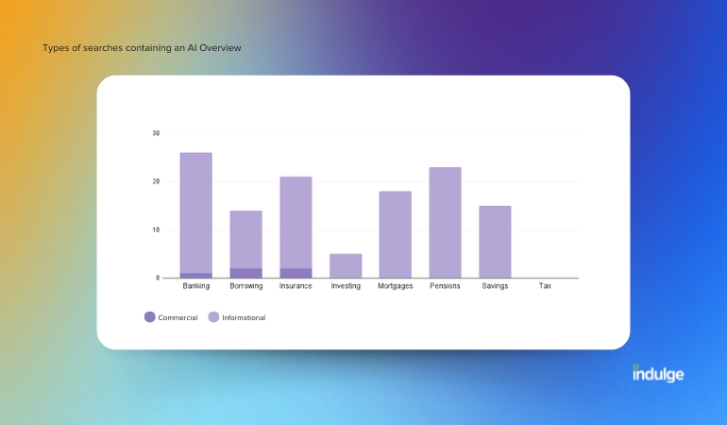Click the indulge logo
Image resolution: width=727 pixels, height=425 pixels.
coord(658,374)
